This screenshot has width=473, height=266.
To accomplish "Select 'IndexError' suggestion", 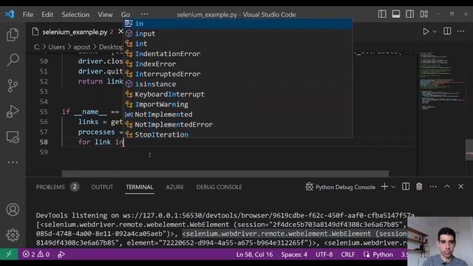I will 238,64.
